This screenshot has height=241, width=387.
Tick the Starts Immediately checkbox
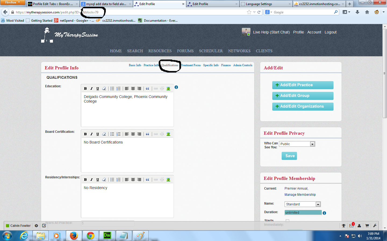[288, 221]
